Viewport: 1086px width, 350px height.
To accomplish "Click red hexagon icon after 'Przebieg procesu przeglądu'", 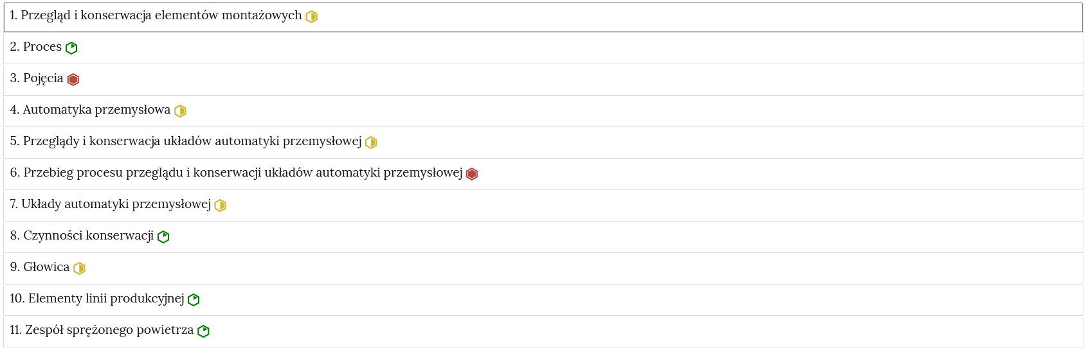I will tap(472, 174).
